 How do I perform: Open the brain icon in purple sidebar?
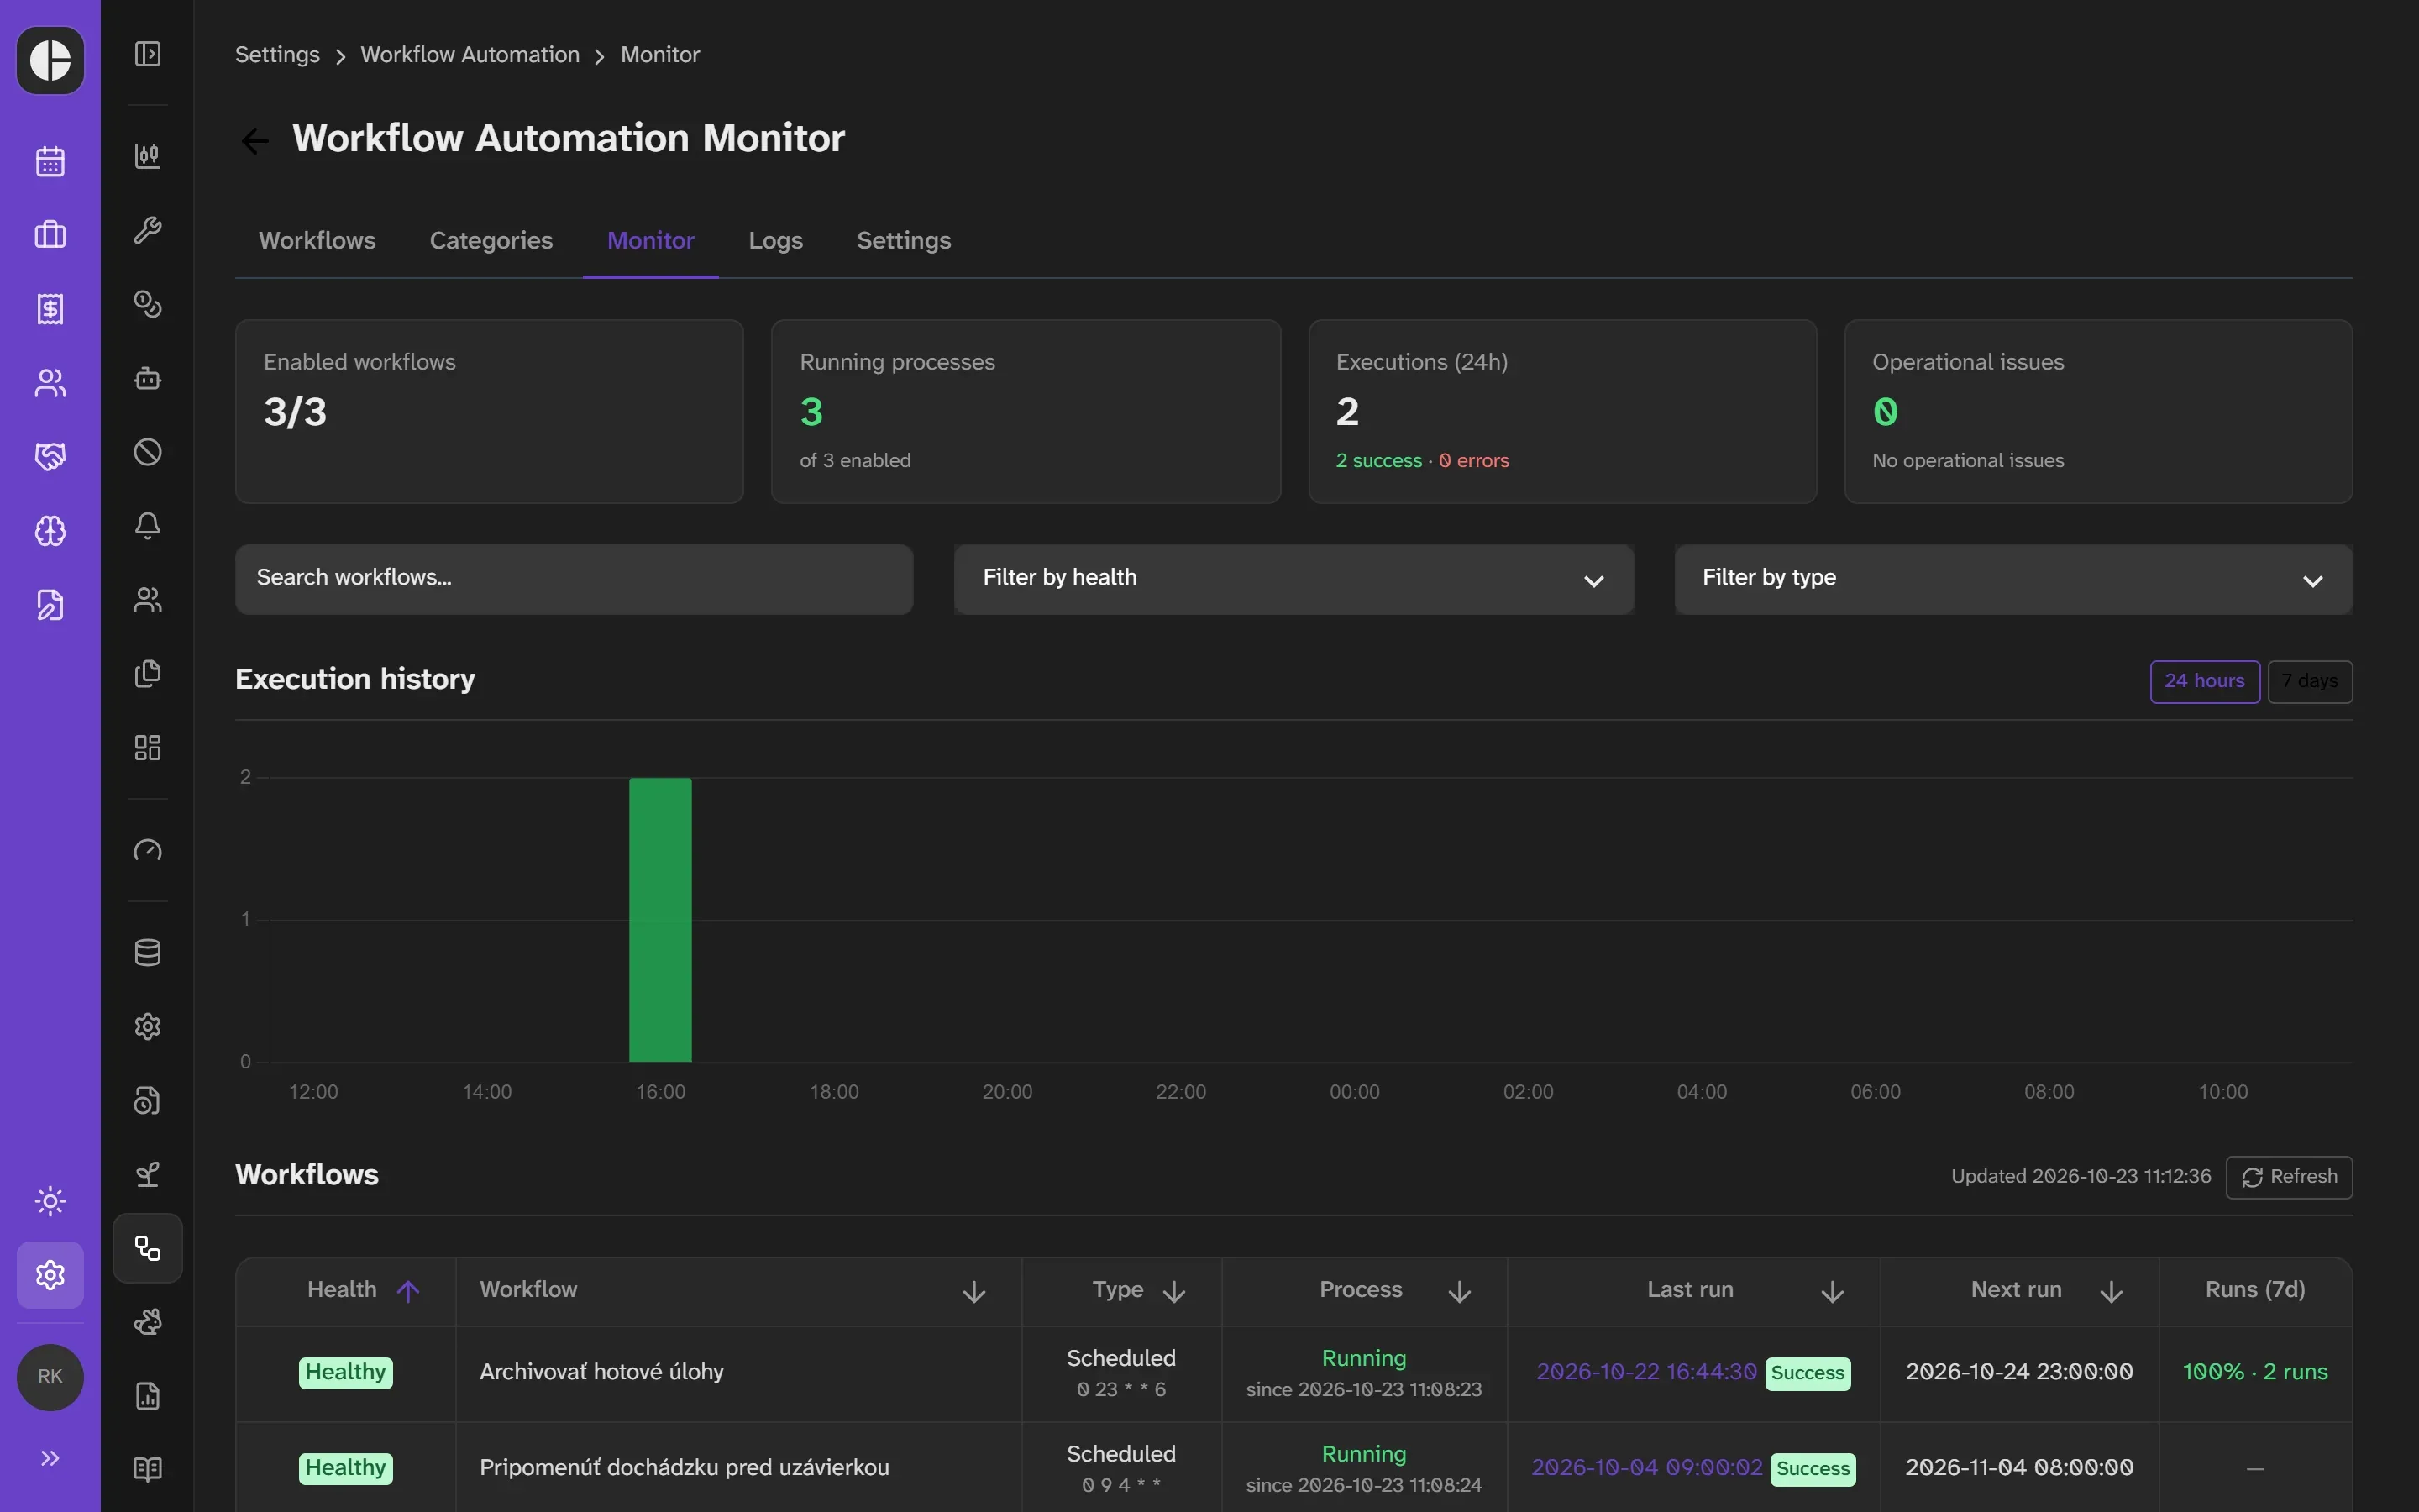tap(50, 531)
